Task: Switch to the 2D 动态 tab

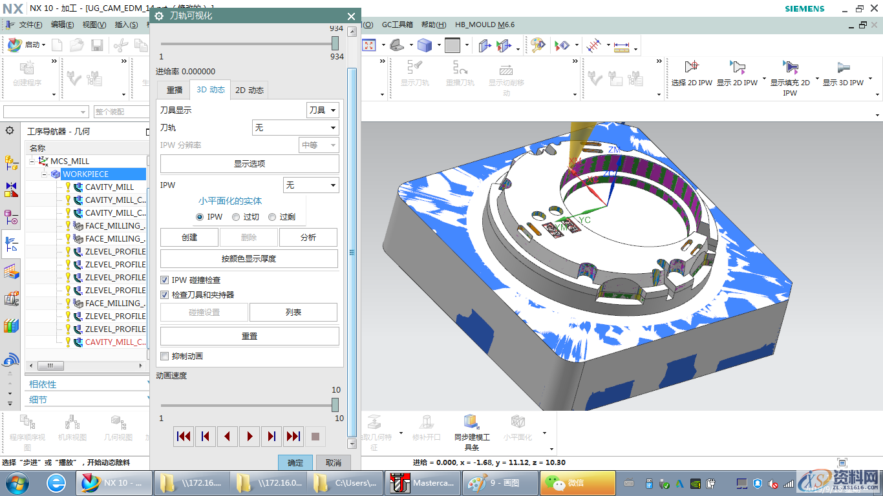Action: pos(249,90)
